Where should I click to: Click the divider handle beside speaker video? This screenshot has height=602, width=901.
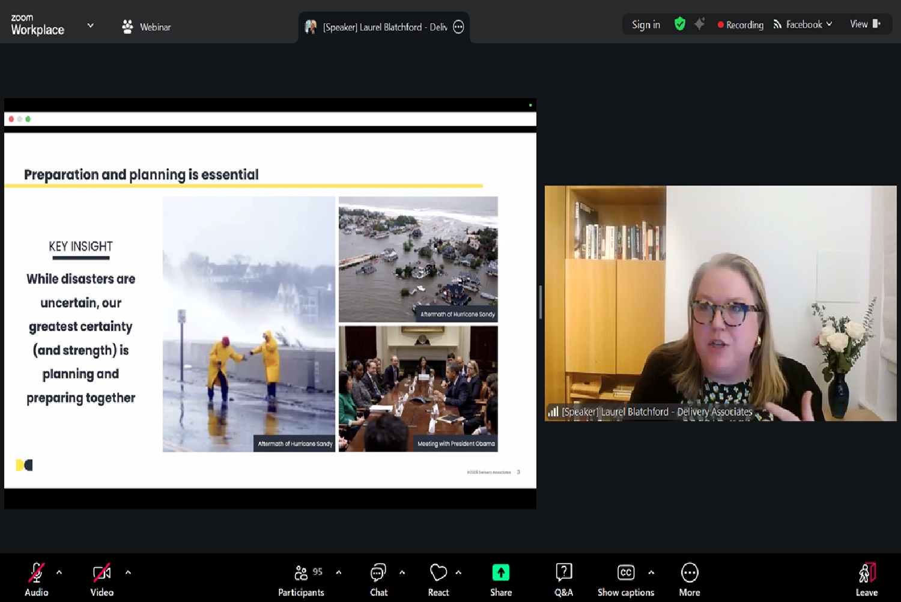click(541, 302)
